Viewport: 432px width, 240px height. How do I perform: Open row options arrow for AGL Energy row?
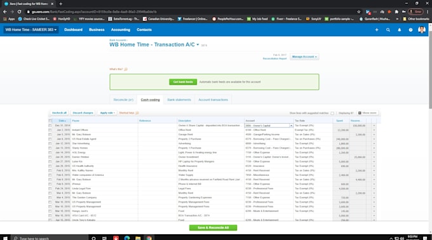pyautogui.click(x=374, y=153)
